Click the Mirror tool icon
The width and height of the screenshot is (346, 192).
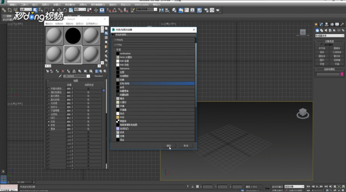(x=161, y=10)
